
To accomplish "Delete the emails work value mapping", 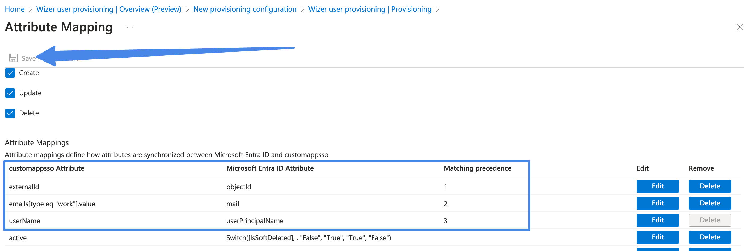I will point(710,204).
